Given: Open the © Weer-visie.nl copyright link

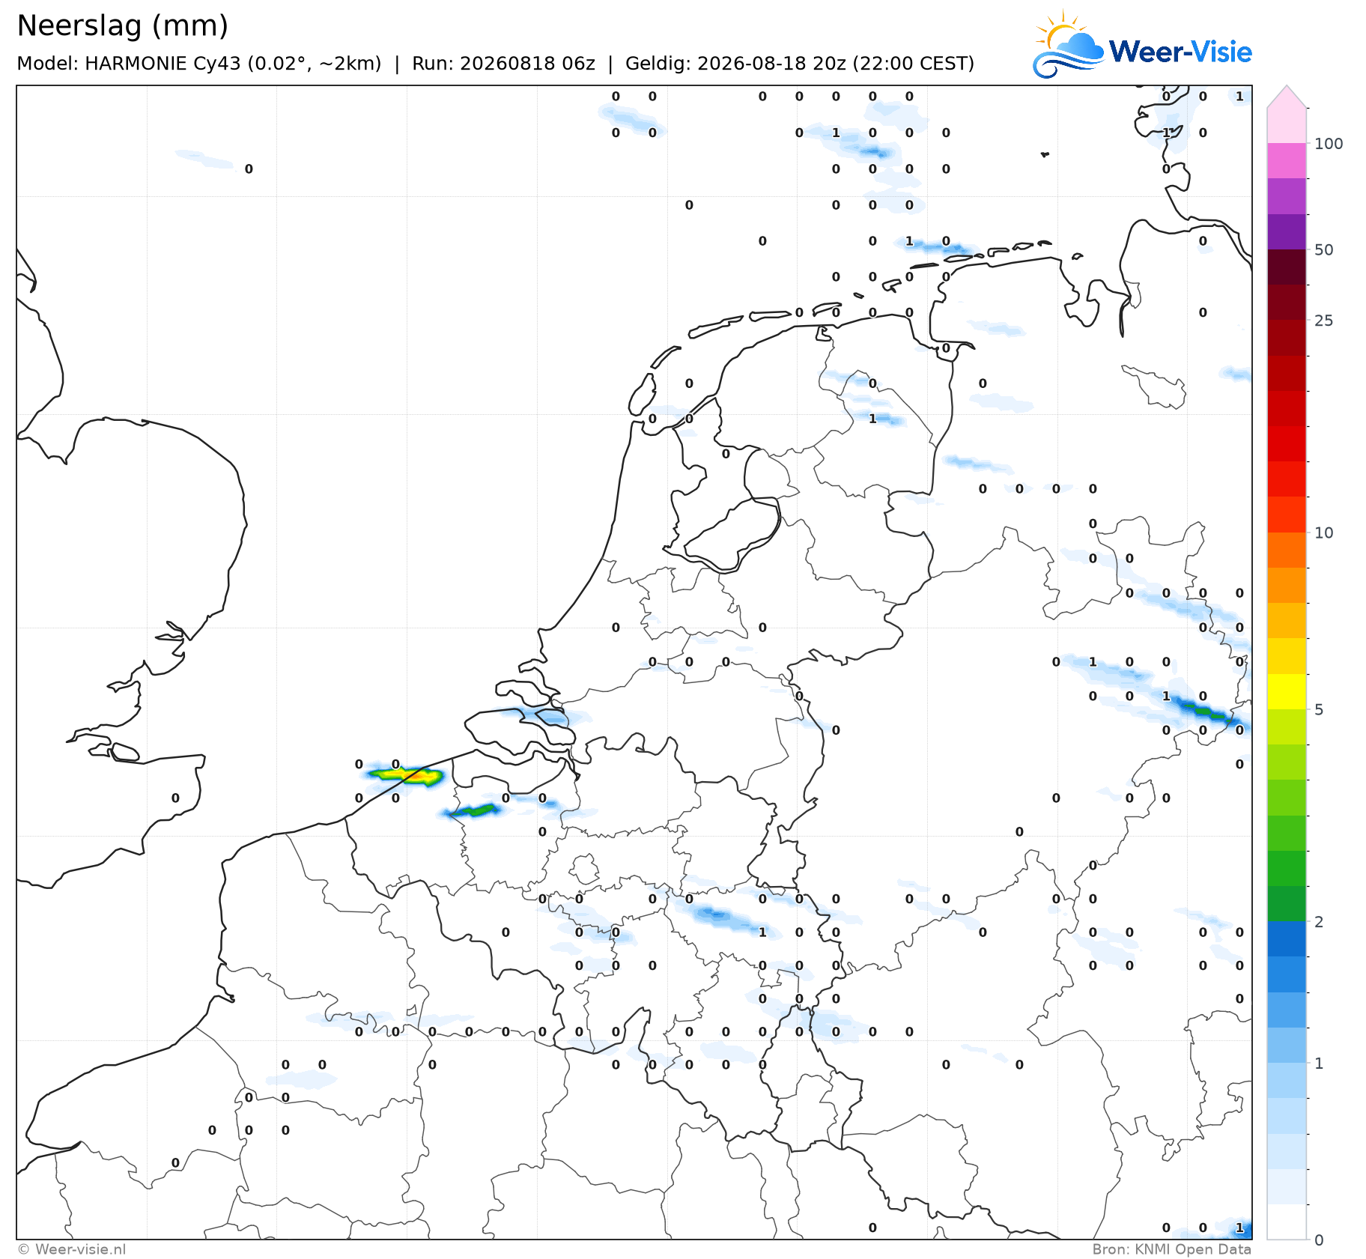Looking at the screenshot, I should 72,1249.
